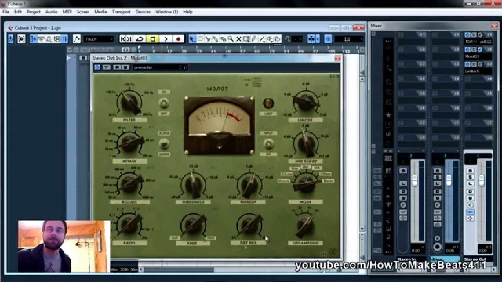Open the MIDI menu

(x=67, y=12)
